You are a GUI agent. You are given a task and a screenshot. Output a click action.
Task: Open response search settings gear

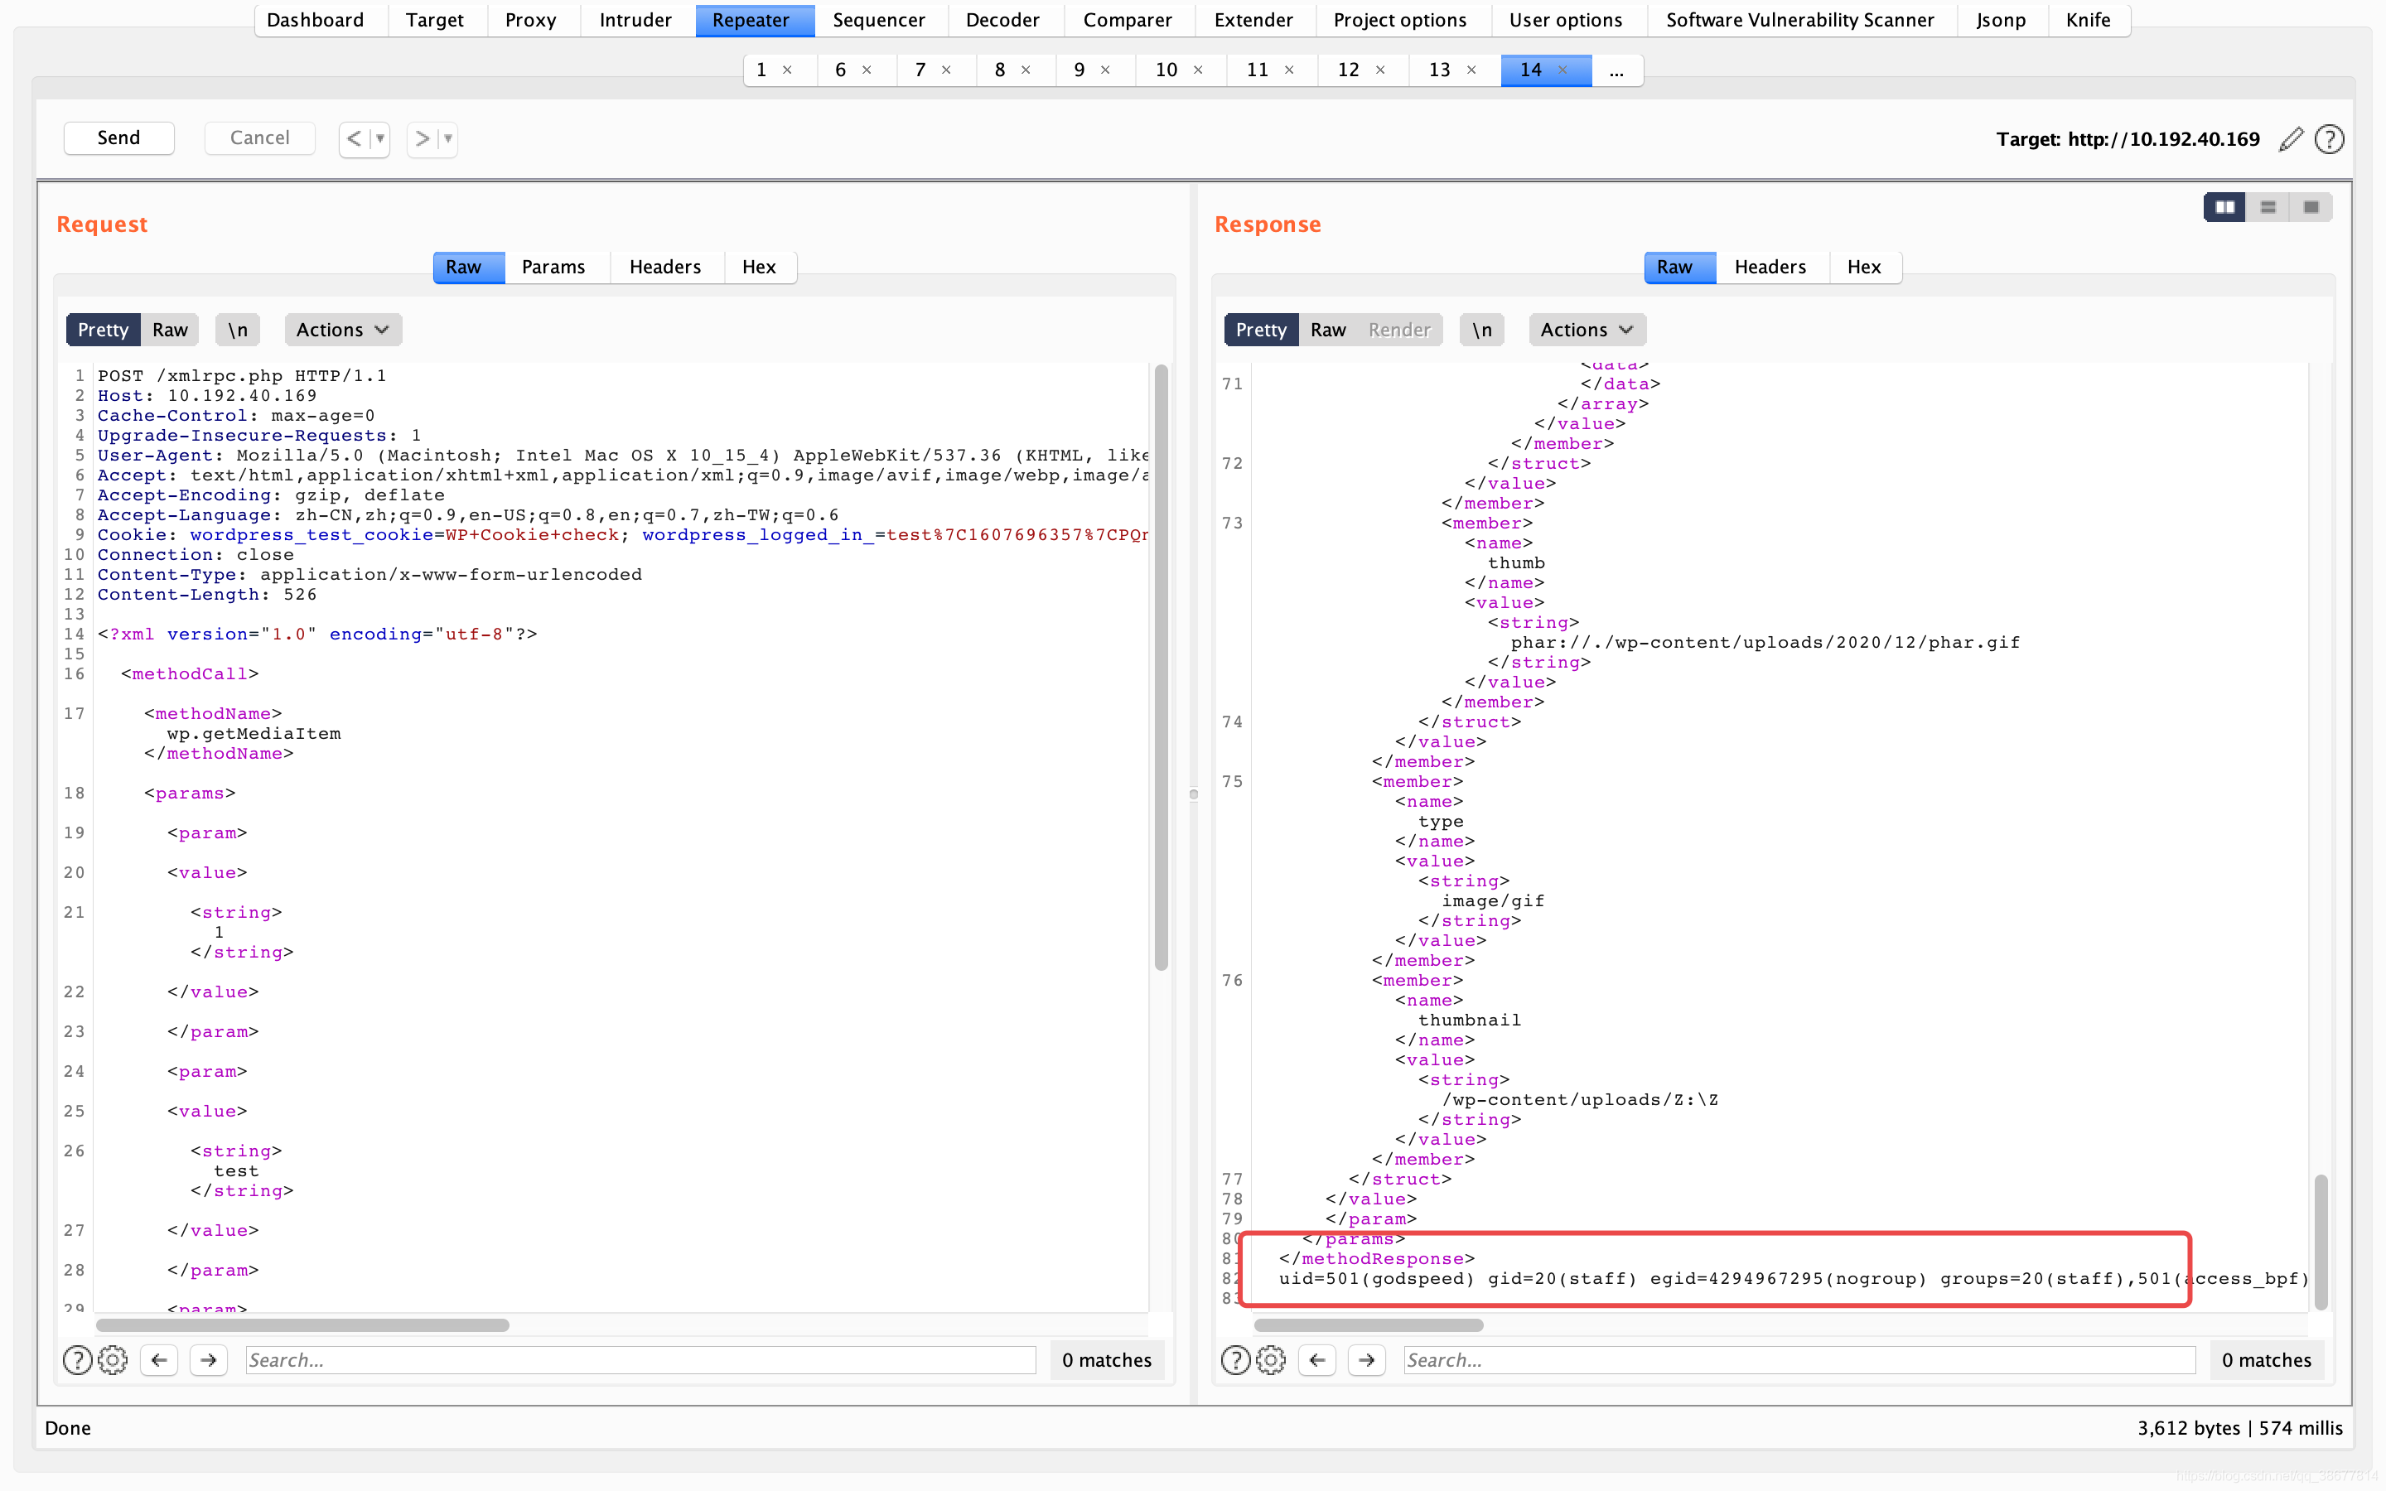click(x=1271, y=1360)
